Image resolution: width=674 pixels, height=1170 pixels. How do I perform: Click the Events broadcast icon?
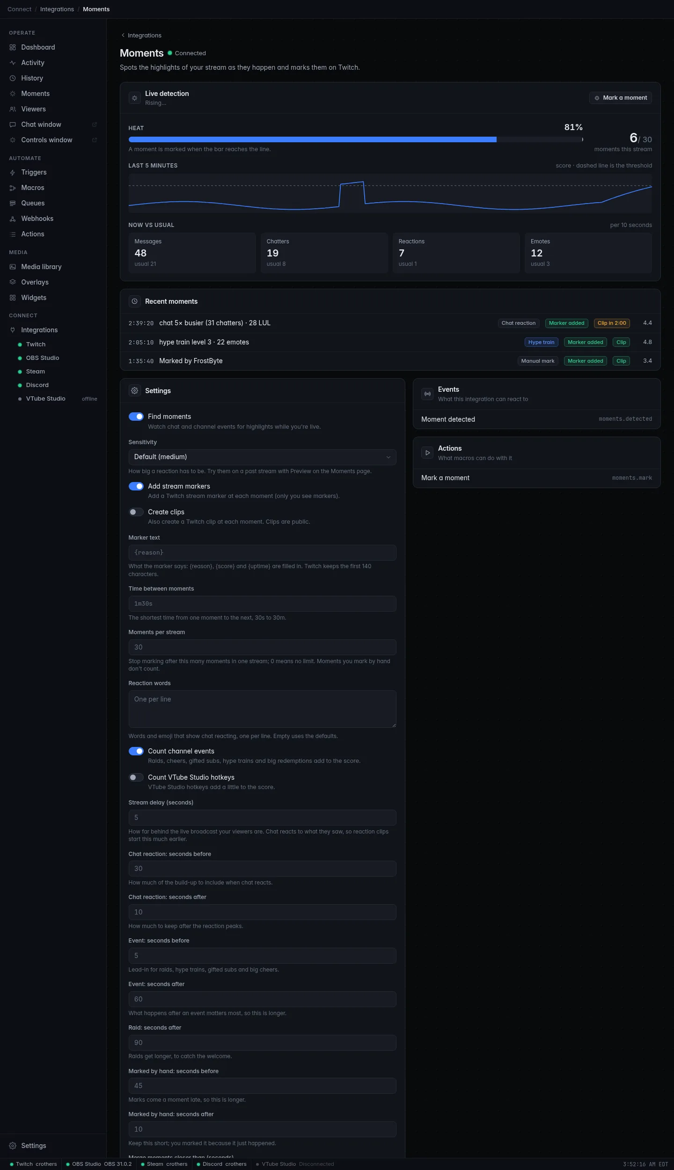point(427,394)
